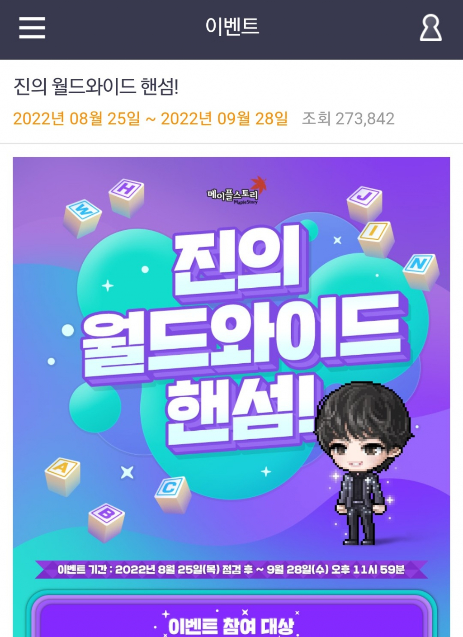Click the C letter block
The image size is (463, 637).
[173, 494]
